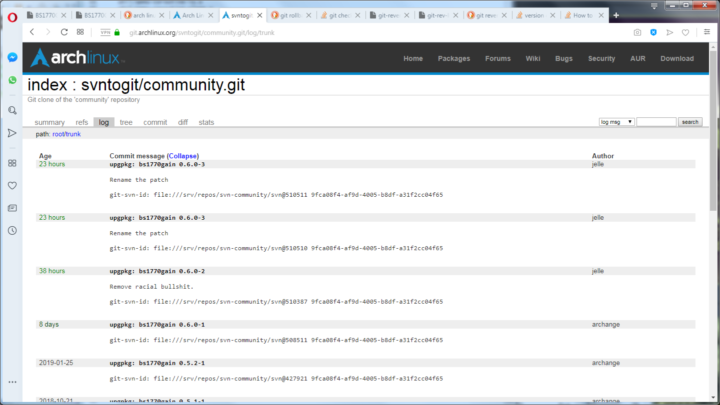The width and height of the screenshot is (720, 405).
Task: Click the sidebar search magnifier icon
Action: point(12,110)
